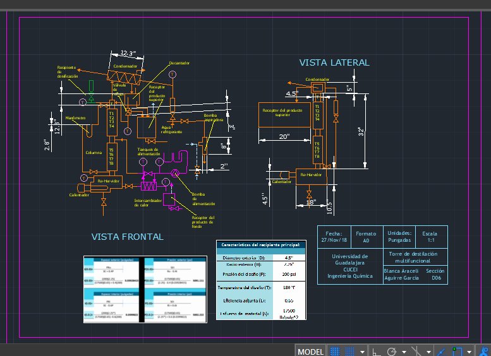Toggle 2D object snap icon
491x356 pixels.
(456, 352)
